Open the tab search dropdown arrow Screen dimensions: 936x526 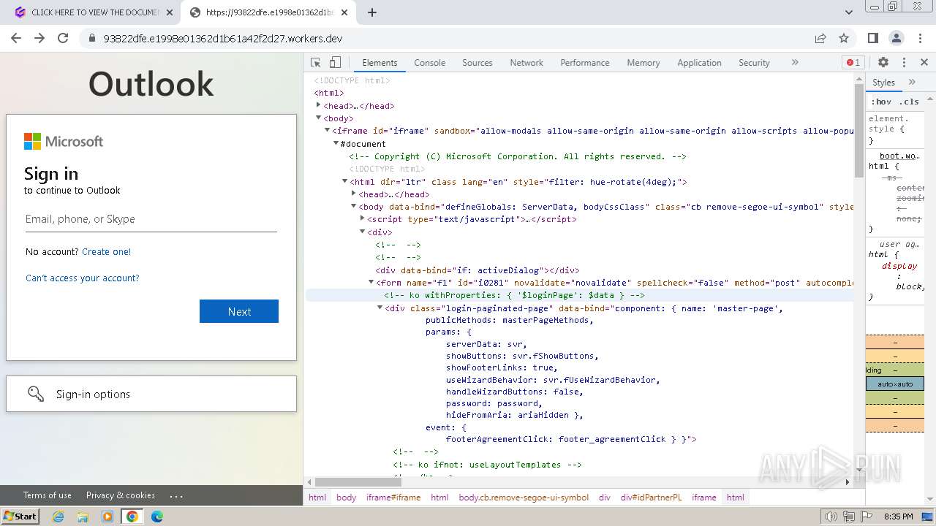tap(849, 12)
